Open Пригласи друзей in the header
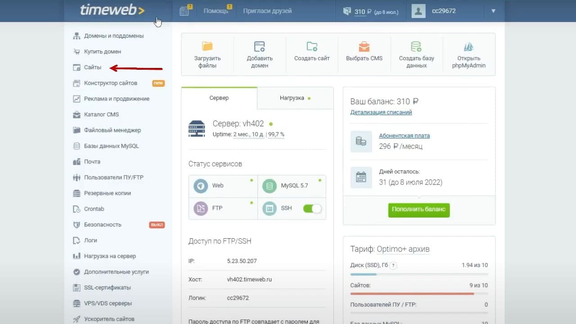This screenshot has width=576, height=324. coord(267,11)
